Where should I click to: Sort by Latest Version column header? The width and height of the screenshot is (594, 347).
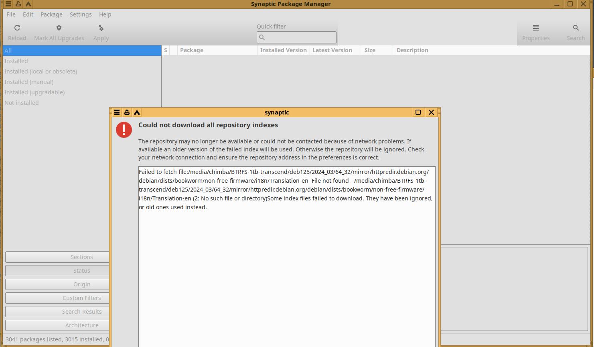336,50
